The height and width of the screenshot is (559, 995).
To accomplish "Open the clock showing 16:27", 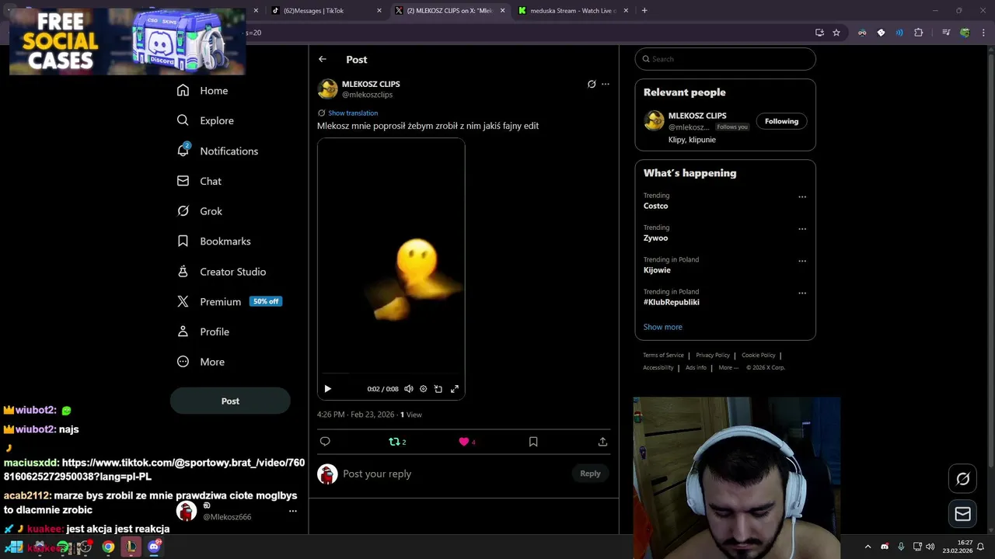I will (958, 547).
